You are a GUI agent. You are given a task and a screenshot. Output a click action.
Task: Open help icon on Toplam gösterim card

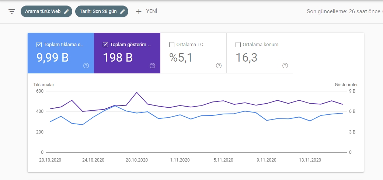[x=152, y=66]
